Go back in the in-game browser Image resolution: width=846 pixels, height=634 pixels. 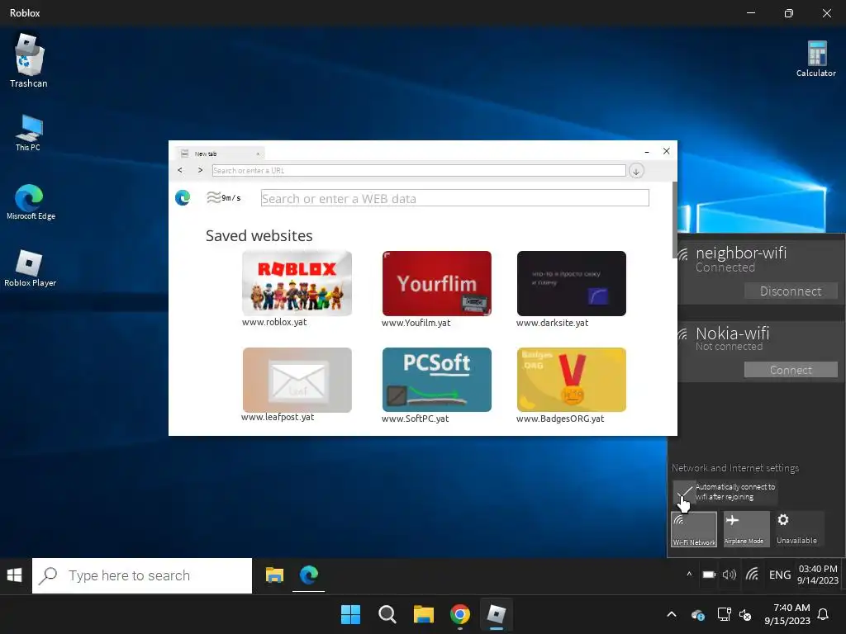(x=180, y=170)
